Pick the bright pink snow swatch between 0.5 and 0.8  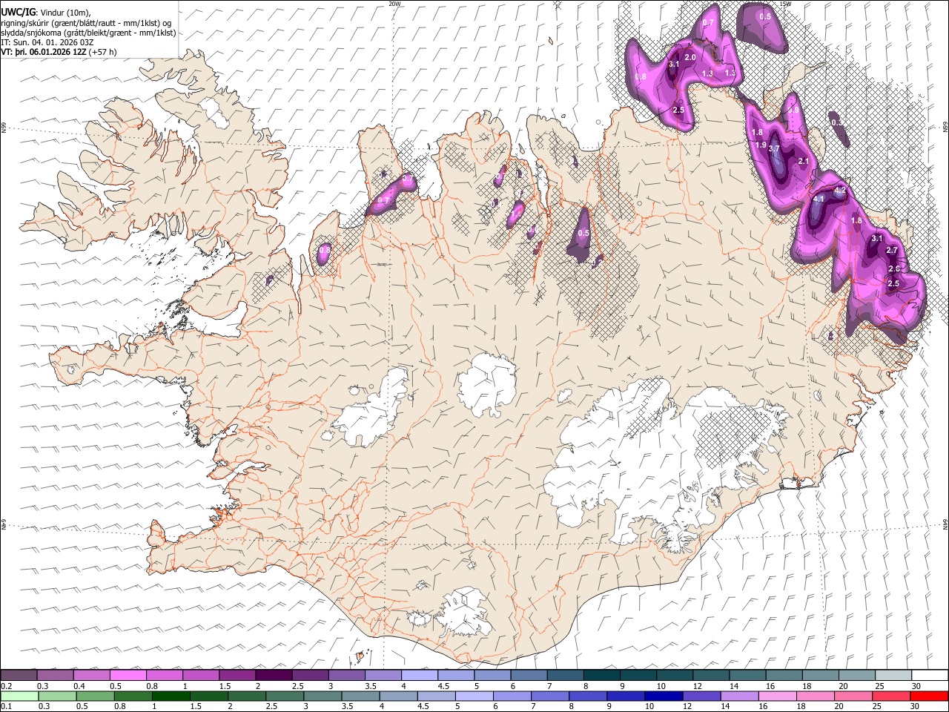pos(128,675)
